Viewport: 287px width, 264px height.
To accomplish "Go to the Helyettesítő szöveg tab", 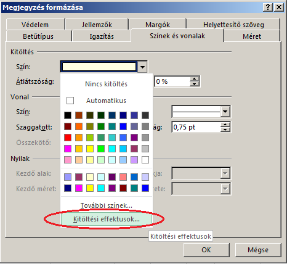I will tap(233, 25).
